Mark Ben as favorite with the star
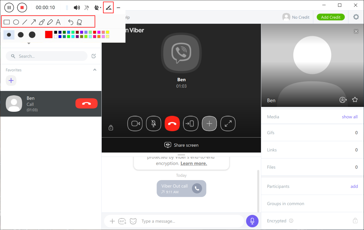Image resolution: width=364 pixels, height=230 pixels. tap(355, 100)
